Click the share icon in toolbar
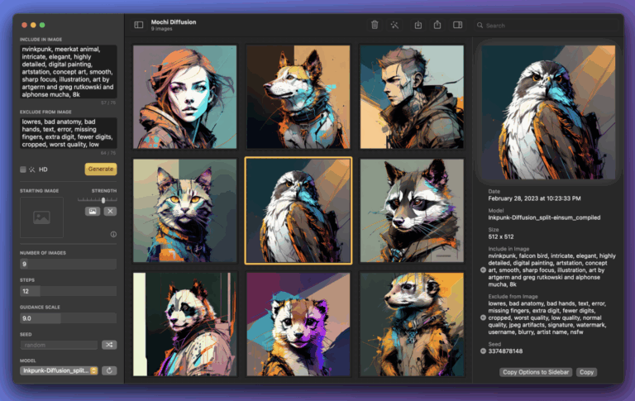The image size is (635, 401). (x=437, y=25)
